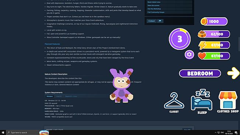Click the 'SOUND: FMOD compatible sound card' line

(58, 117)
